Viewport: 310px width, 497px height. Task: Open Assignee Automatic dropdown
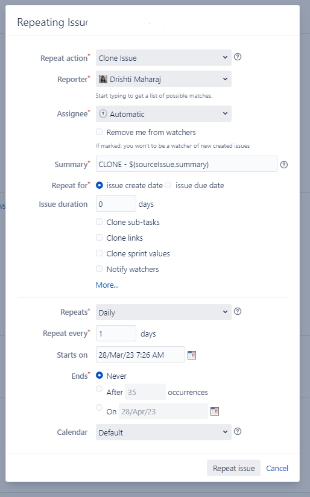pos(163,114)
